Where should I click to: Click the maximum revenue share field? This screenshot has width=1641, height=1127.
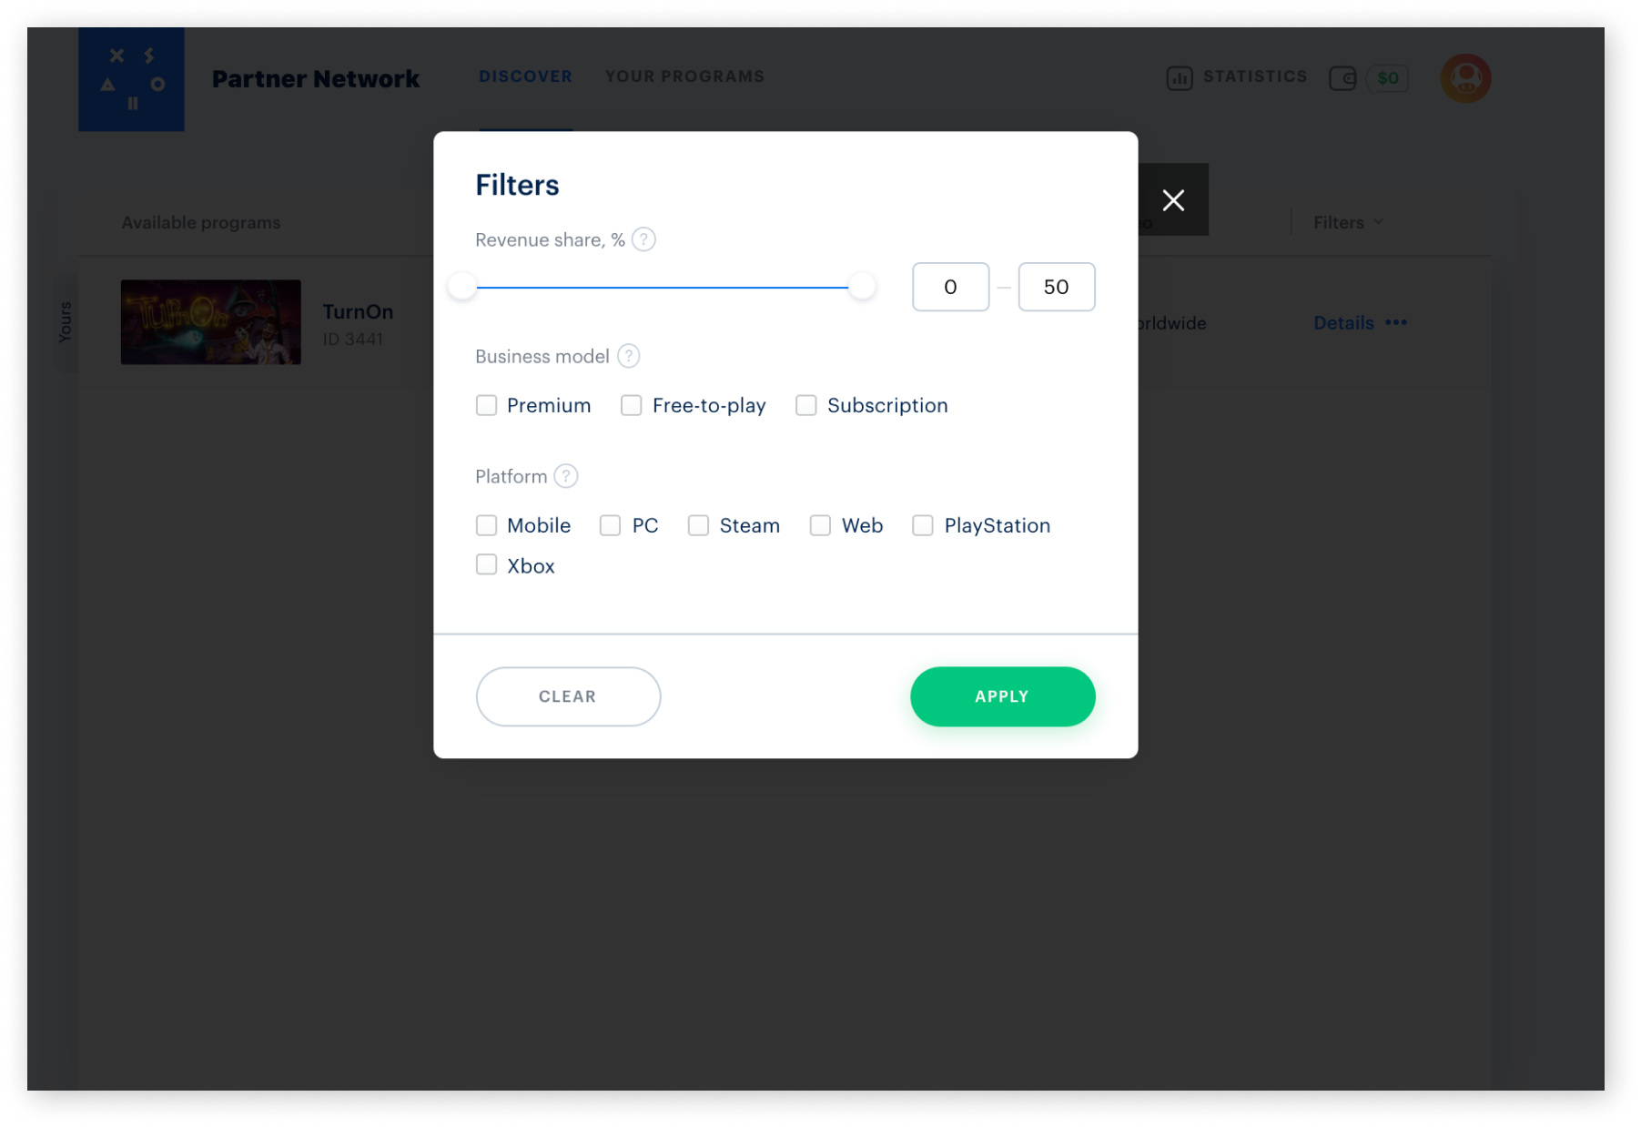1056,287
